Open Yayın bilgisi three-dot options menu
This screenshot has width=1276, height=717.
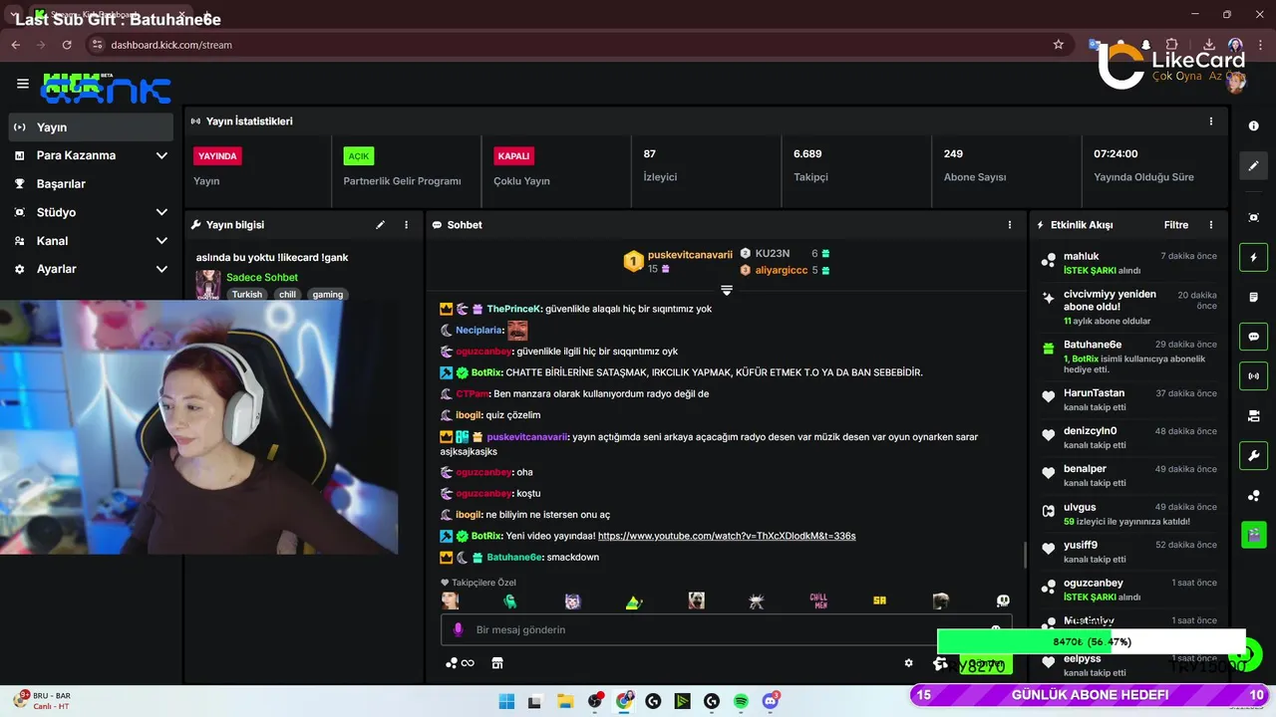[406, 225]
